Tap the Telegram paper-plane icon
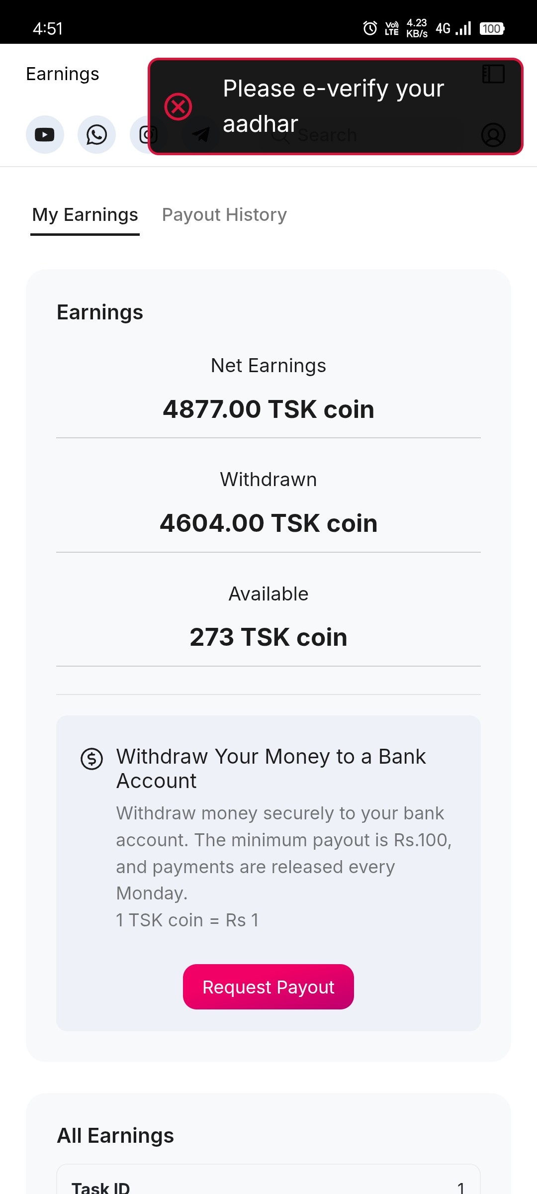 [x=201, y=135]
